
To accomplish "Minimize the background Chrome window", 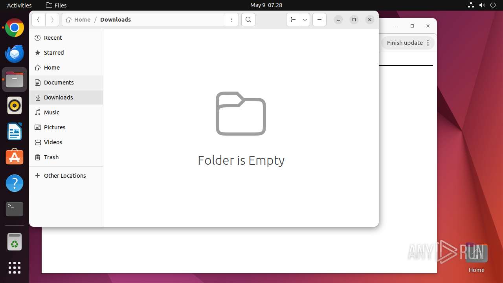I will pos(397,26).
